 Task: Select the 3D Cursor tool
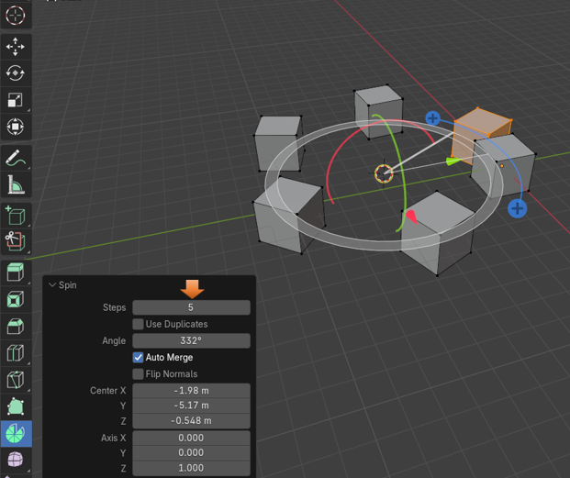tap(16, 16)
